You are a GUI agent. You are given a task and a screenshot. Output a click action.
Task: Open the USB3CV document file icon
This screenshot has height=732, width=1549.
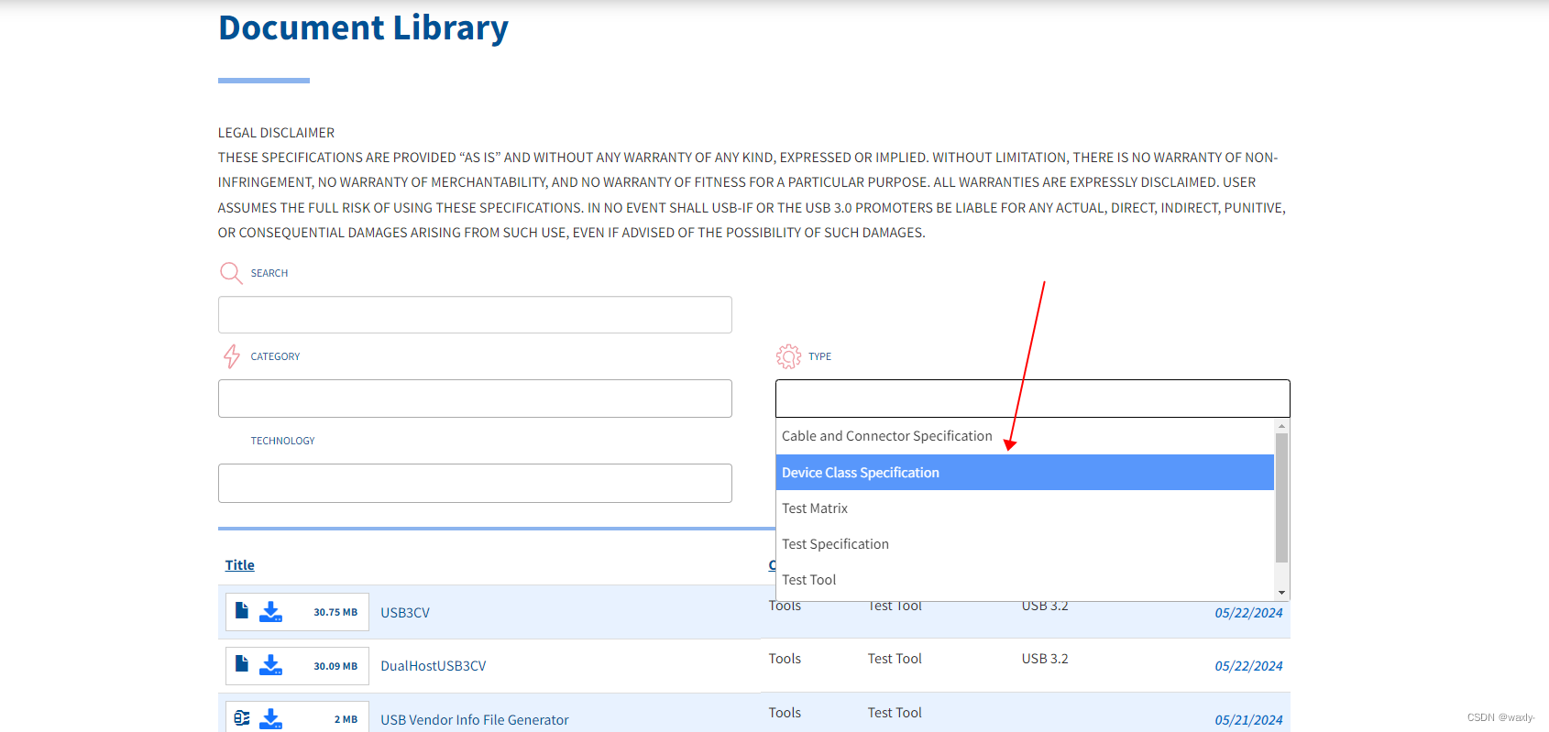point(242,611)
